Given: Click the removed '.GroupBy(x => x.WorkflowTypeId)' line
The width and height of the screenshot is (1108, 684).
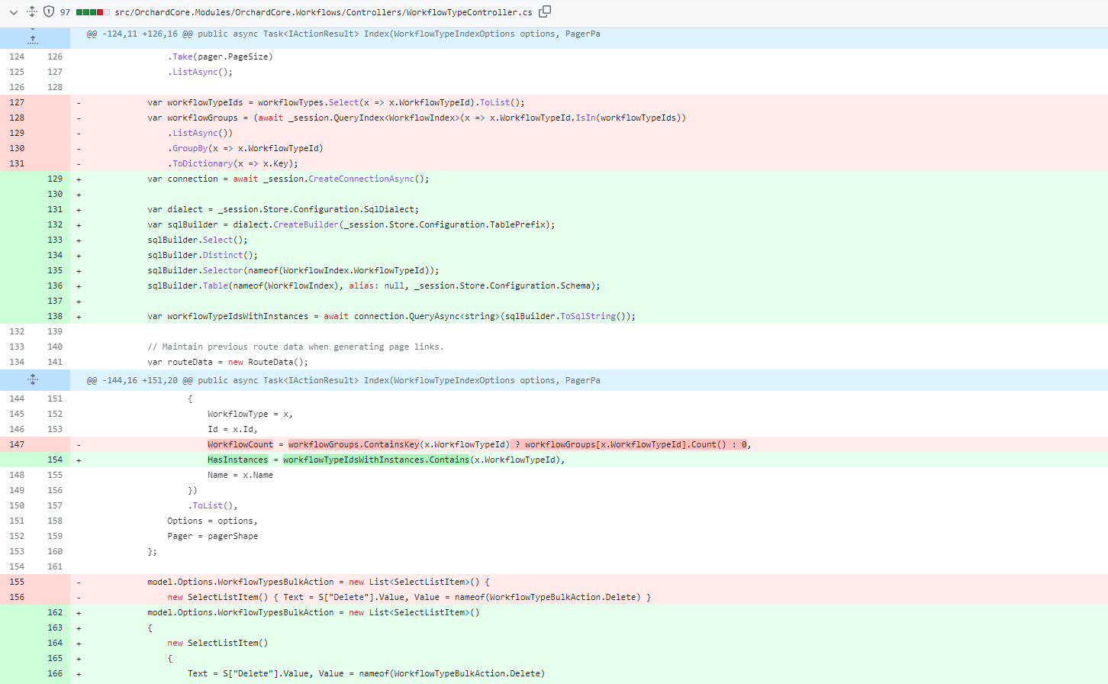Looking at the screenshot, I should click(246, 148).
